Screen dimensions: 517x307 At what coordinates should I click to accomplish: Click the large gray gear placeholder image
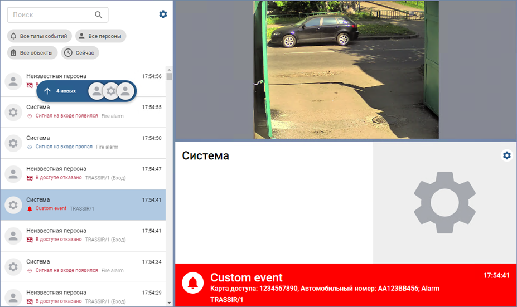(444, 202)
